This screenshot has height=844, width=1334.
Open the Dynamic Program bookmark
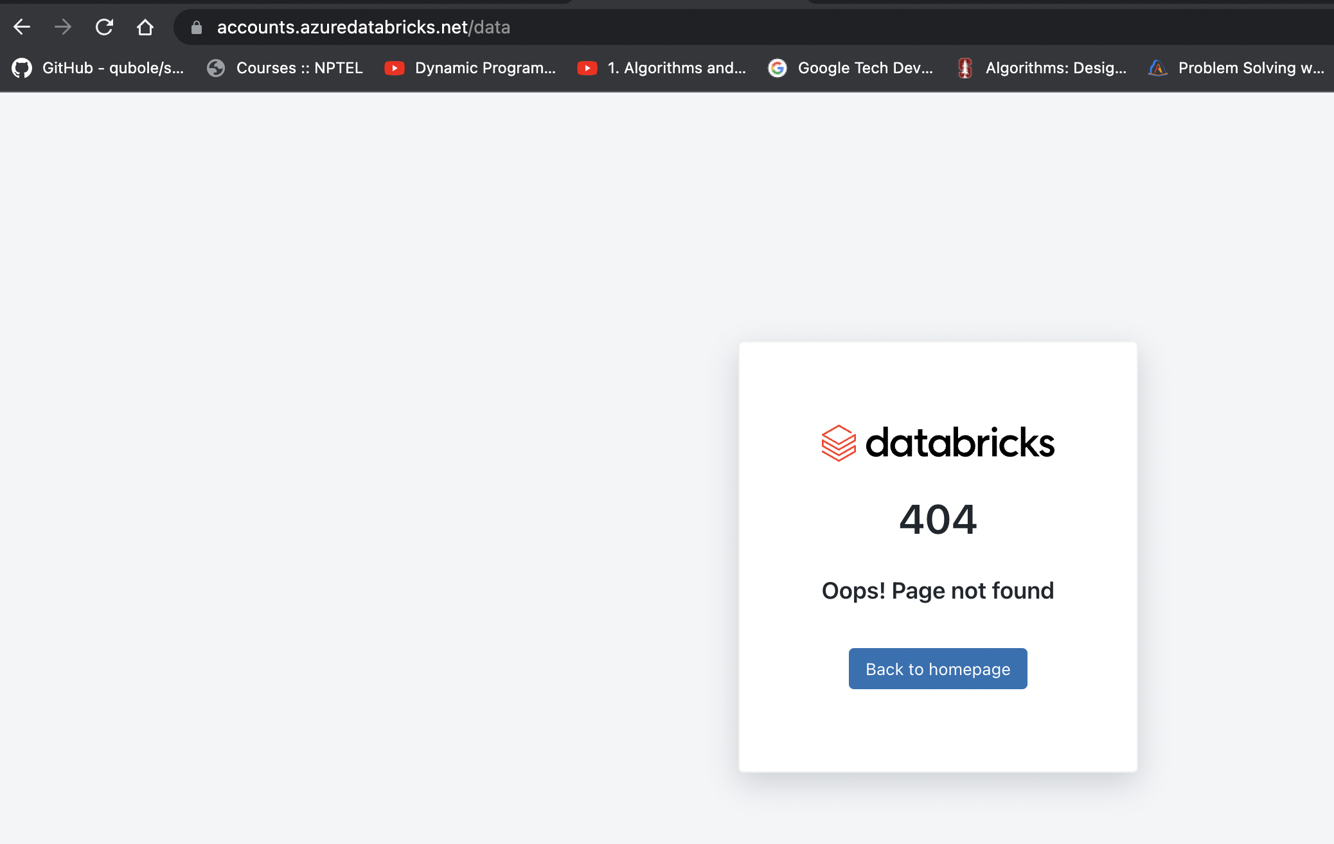(x=485, y=68)
